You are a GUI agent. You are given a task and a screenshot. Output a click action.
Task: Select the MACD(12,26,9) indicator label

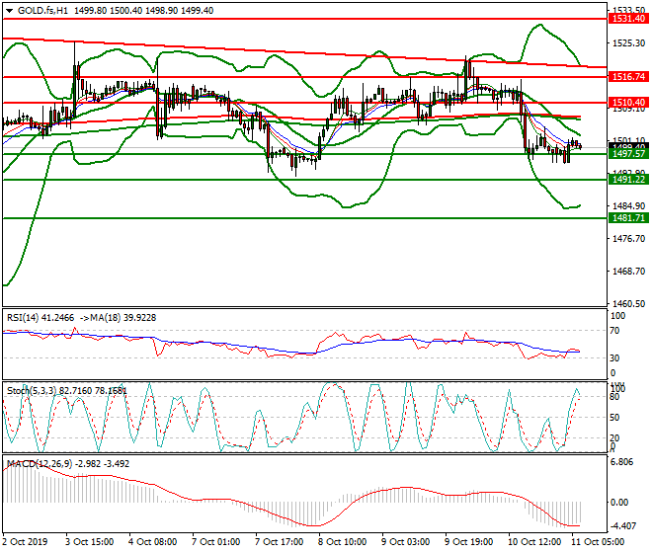40,463
